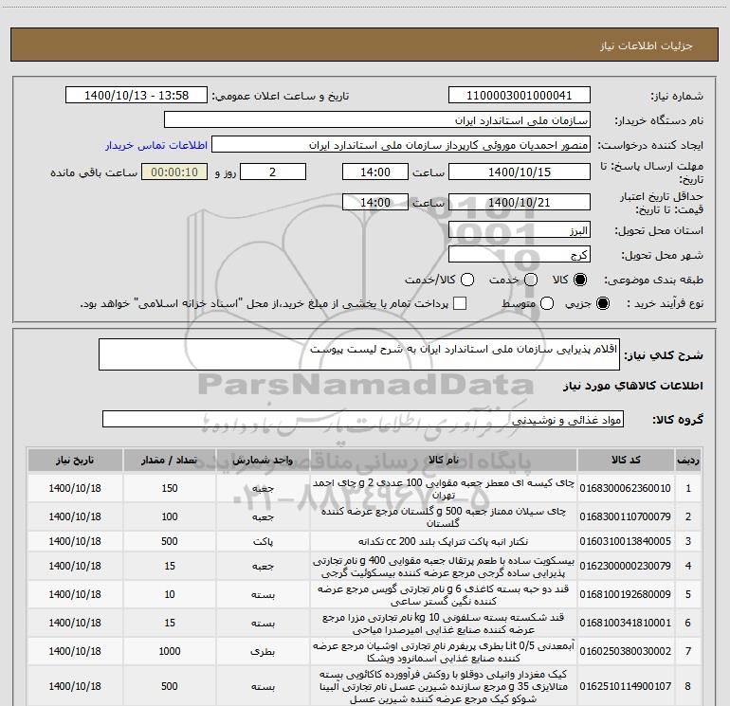Click the ردیف column header
The image size is (730, 706).
pos(688,460)
